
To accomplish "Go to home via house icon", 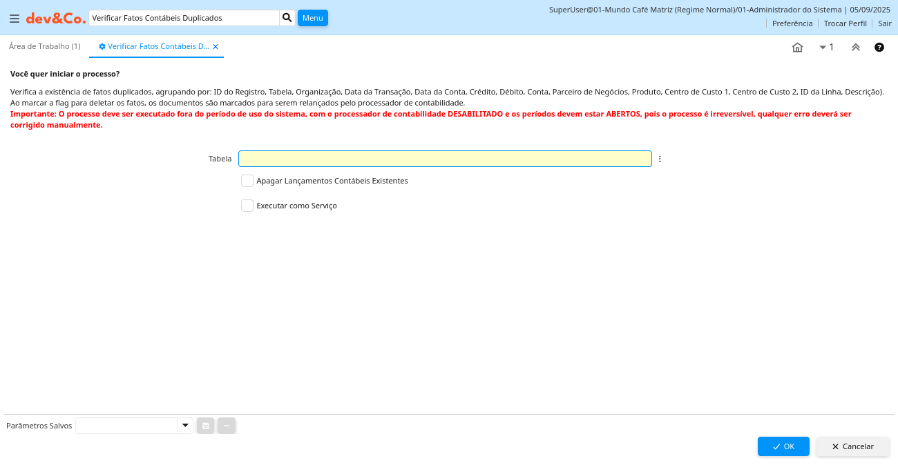I will tap(797, 48).
